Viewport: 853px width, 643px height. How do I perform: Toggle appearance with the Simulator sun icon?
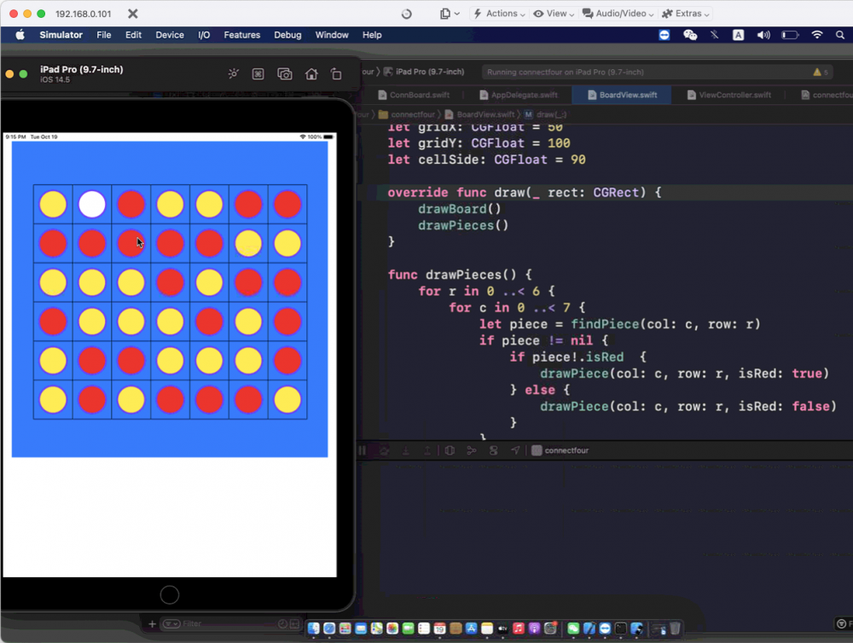234,73
